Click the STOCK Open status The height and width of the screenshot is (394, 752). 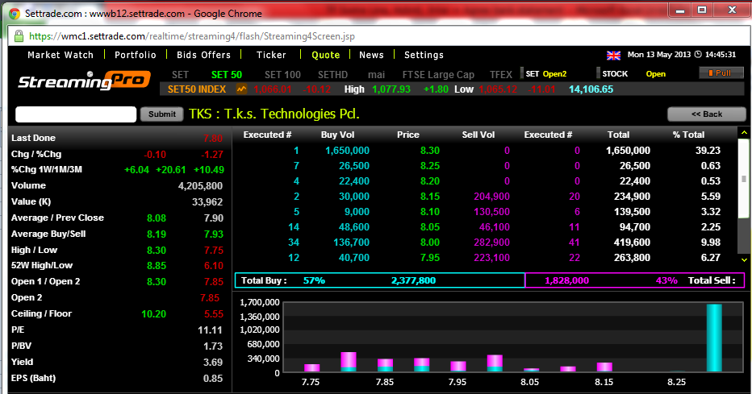pos(633,74)
